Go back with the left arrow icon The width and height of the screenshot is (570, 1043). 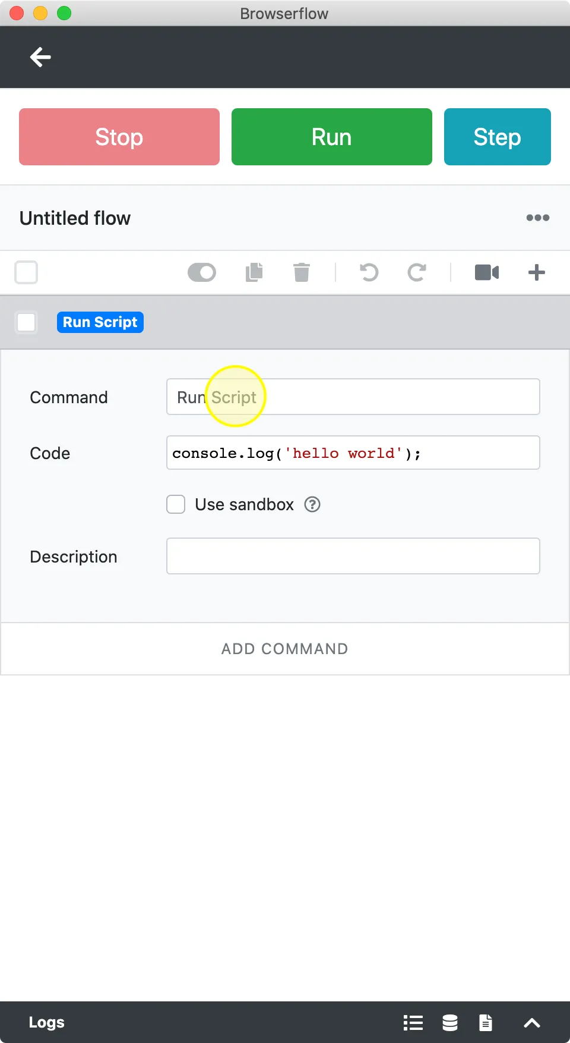(x=40, y=57)
